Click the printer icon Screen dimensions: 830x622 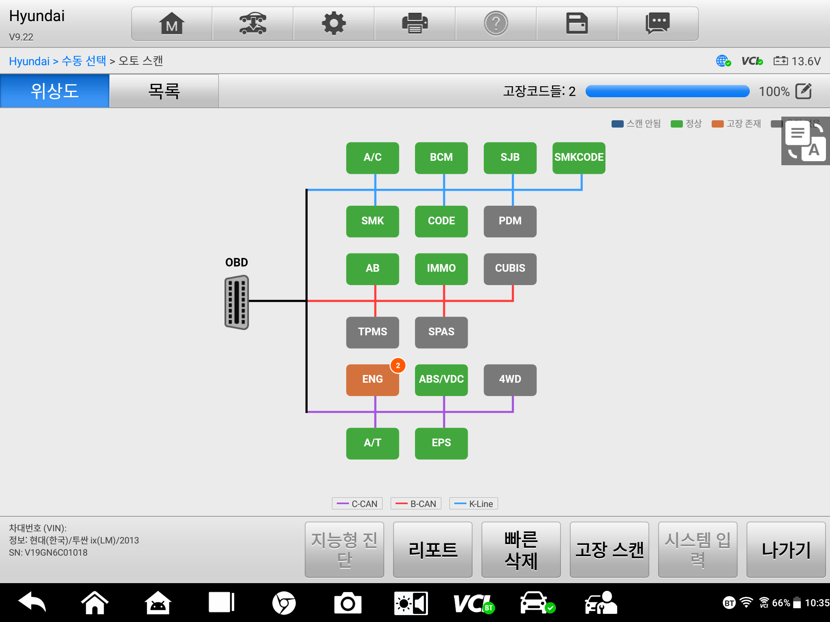(x=415, y=23)
